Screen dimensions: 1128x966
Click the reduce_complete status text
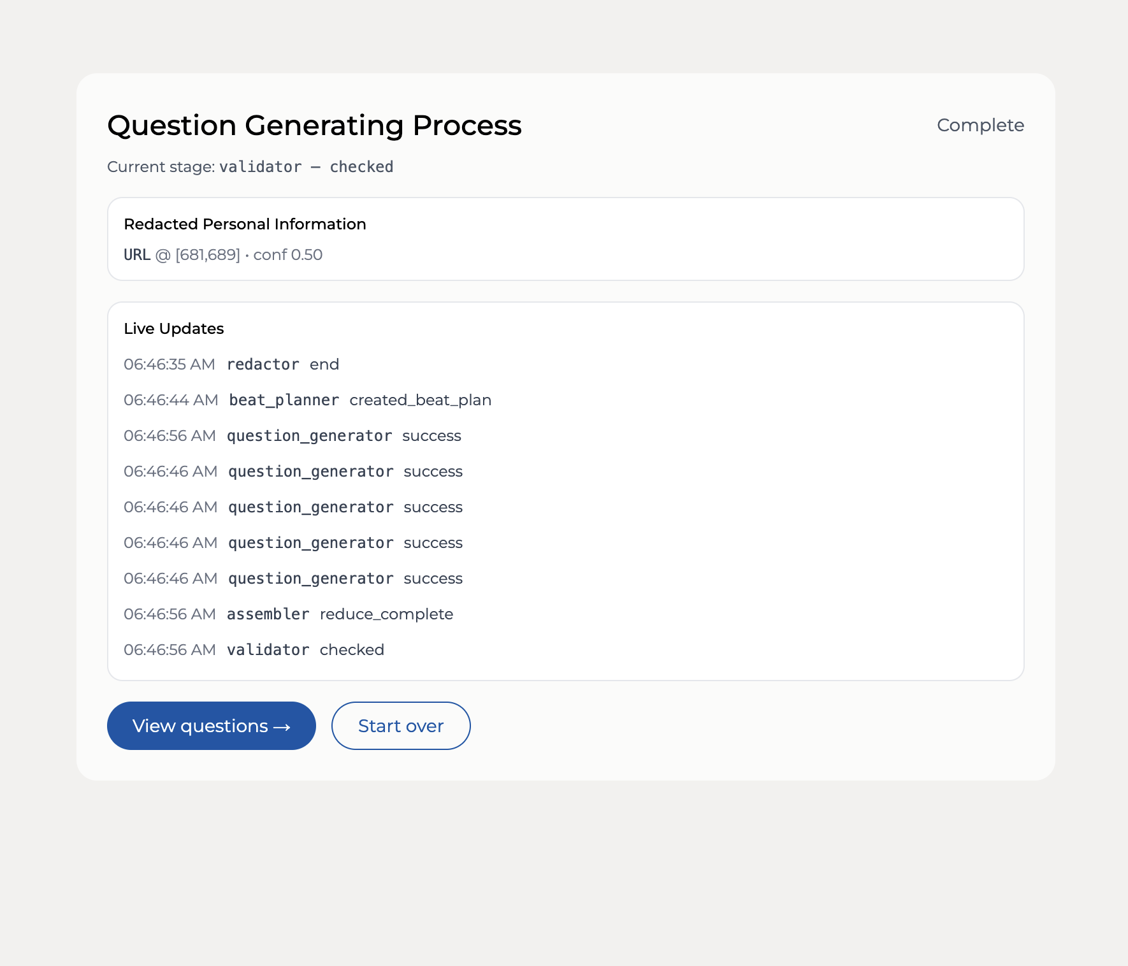[x=386, y=614]
